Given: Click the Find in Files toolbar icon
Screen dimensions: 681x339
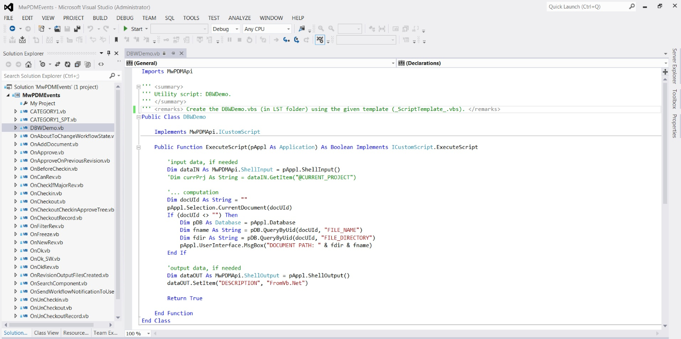Looking at the screenshot, I should click(x=301, y=29).
